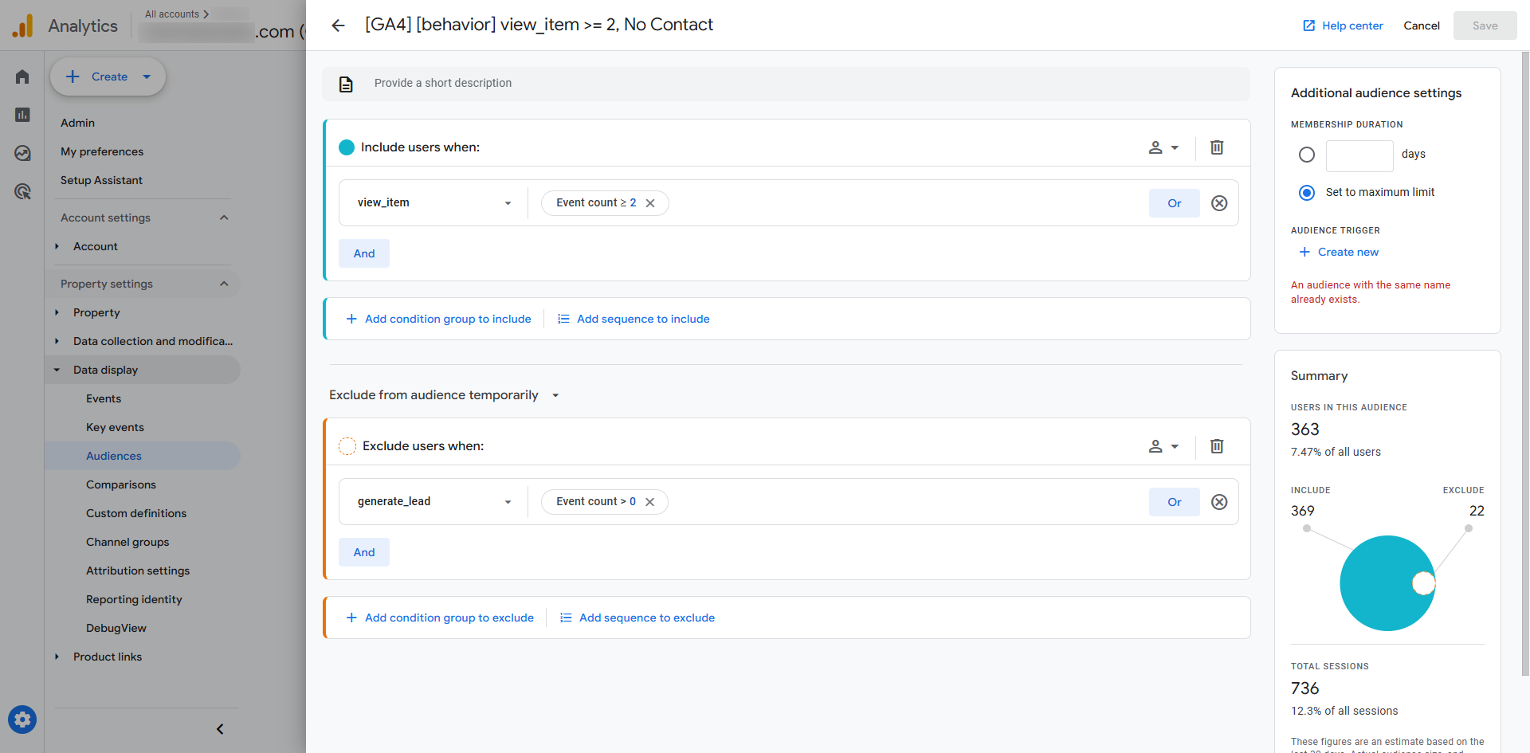Open scope dropdown in Include users group
This screenshot has width=1530, height=753.
(x=1163, y=147)
